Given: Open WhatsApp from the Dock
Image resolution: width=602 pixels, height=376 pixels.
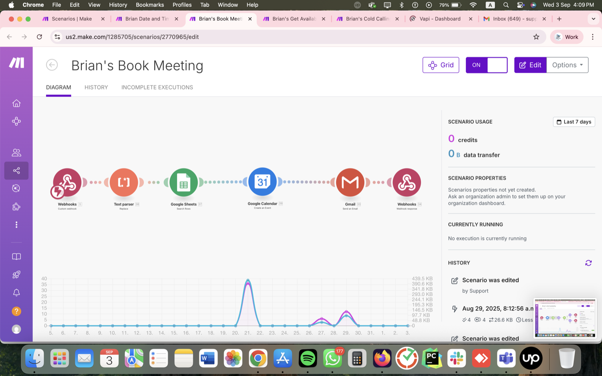Looking at the screenshot, I should point(333,358).
